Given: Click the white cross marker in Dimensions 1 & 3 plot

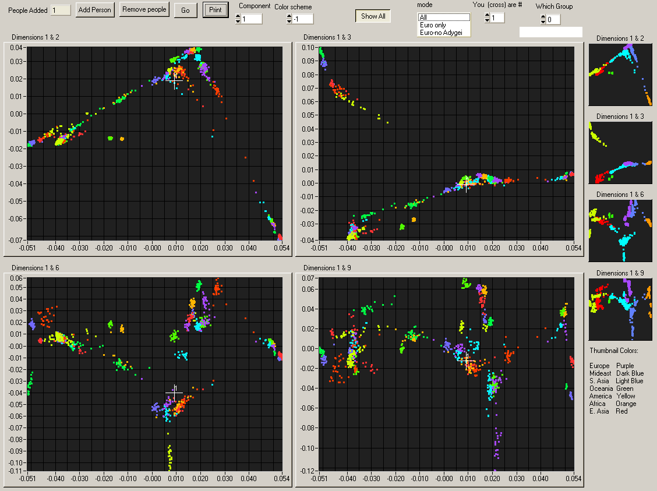Looking at the screenshot, I should click(467, 183).
